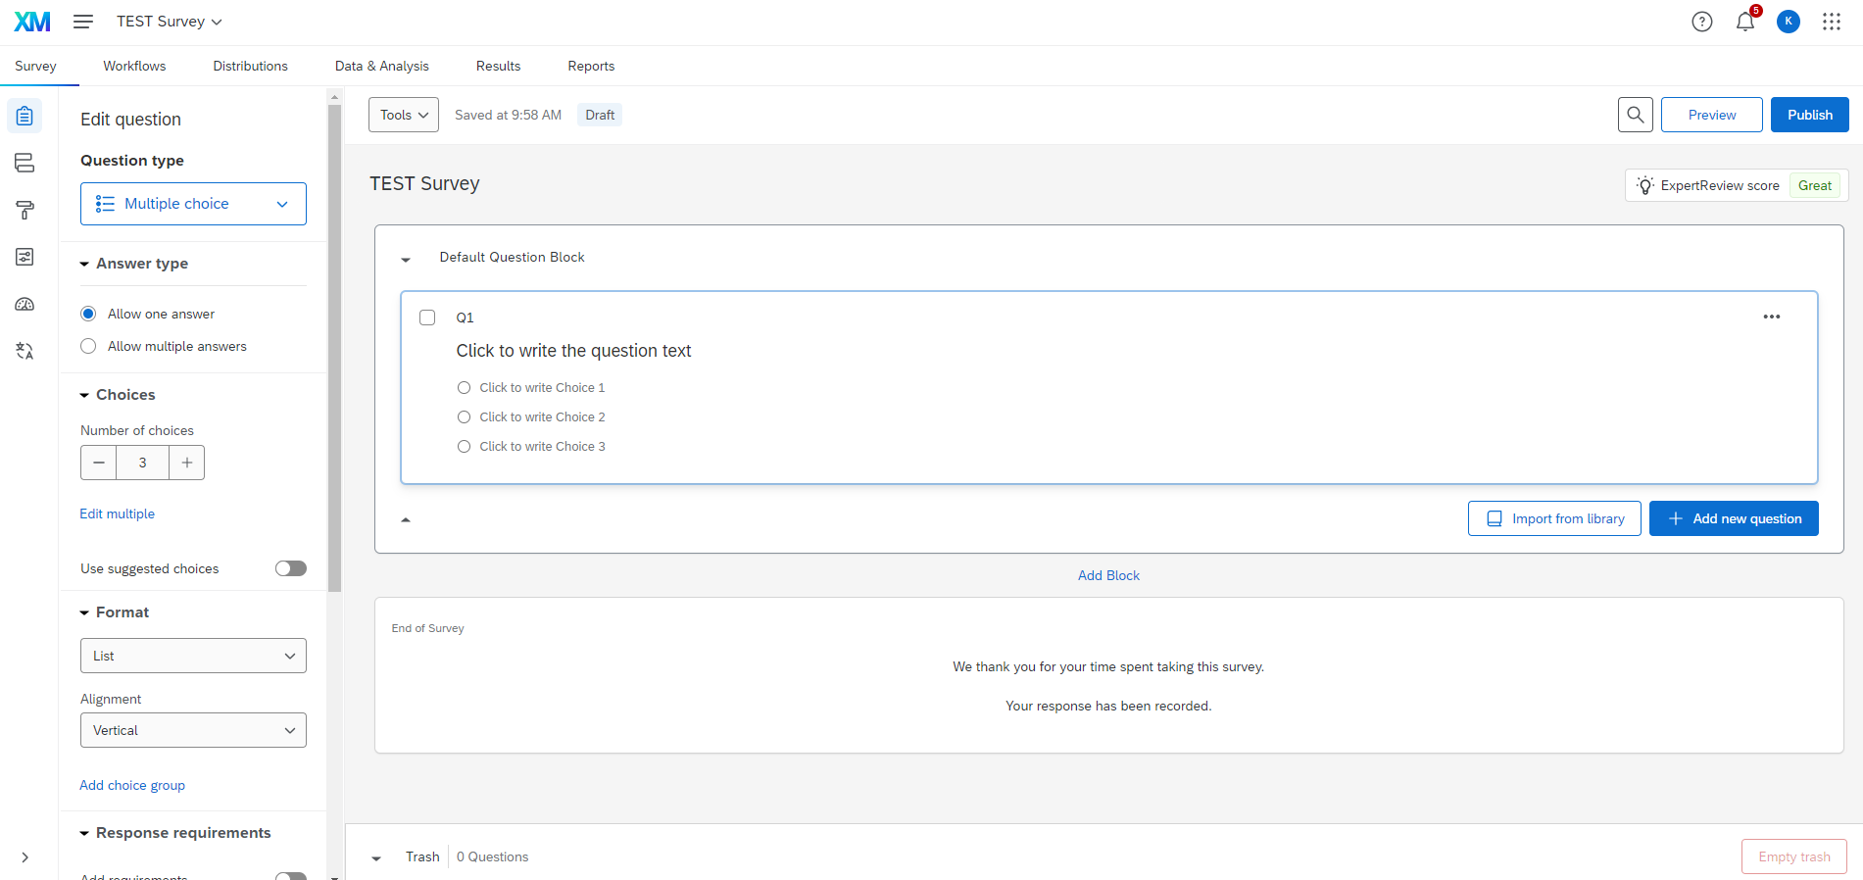This screenshot has height=880, width=1863.
Task: Select Choice 2 radio button
Action: 465,417
